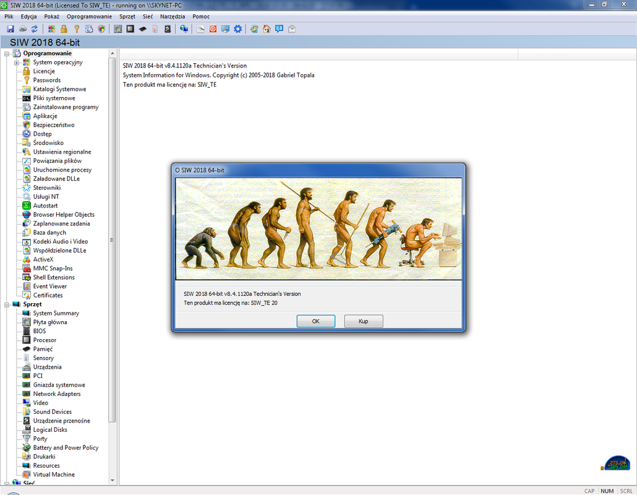Viewport: 637px width, 495px height.
Task: Expand the System operacyjny tree node
Action: click(x=17, y=62)
